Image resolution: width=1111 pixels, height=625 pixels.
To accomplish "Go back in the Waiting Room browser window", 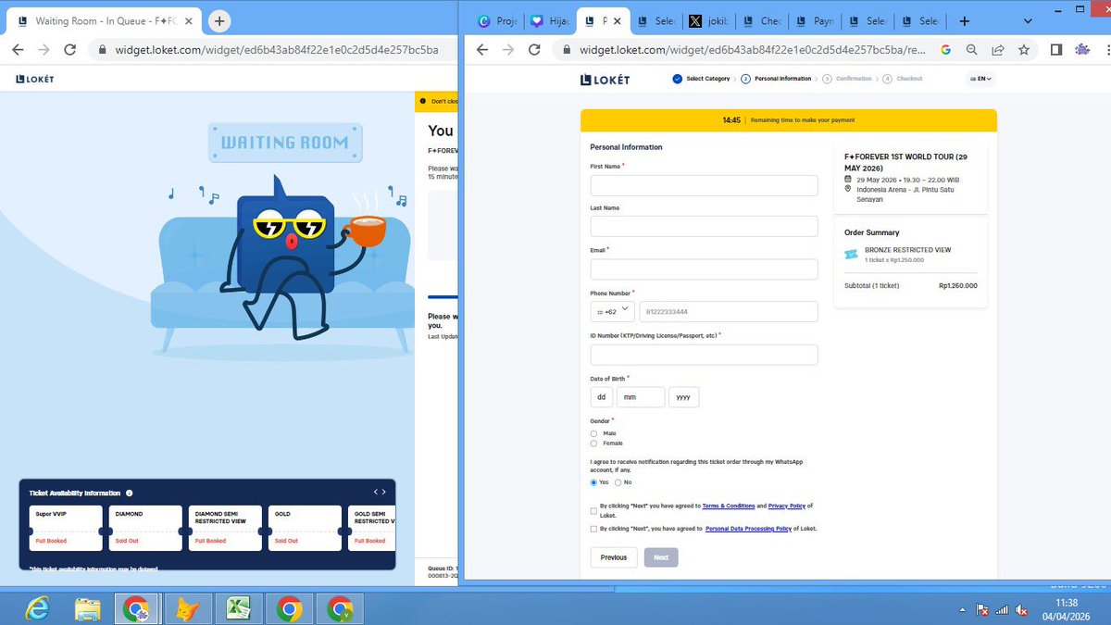I will pos(18,49).
